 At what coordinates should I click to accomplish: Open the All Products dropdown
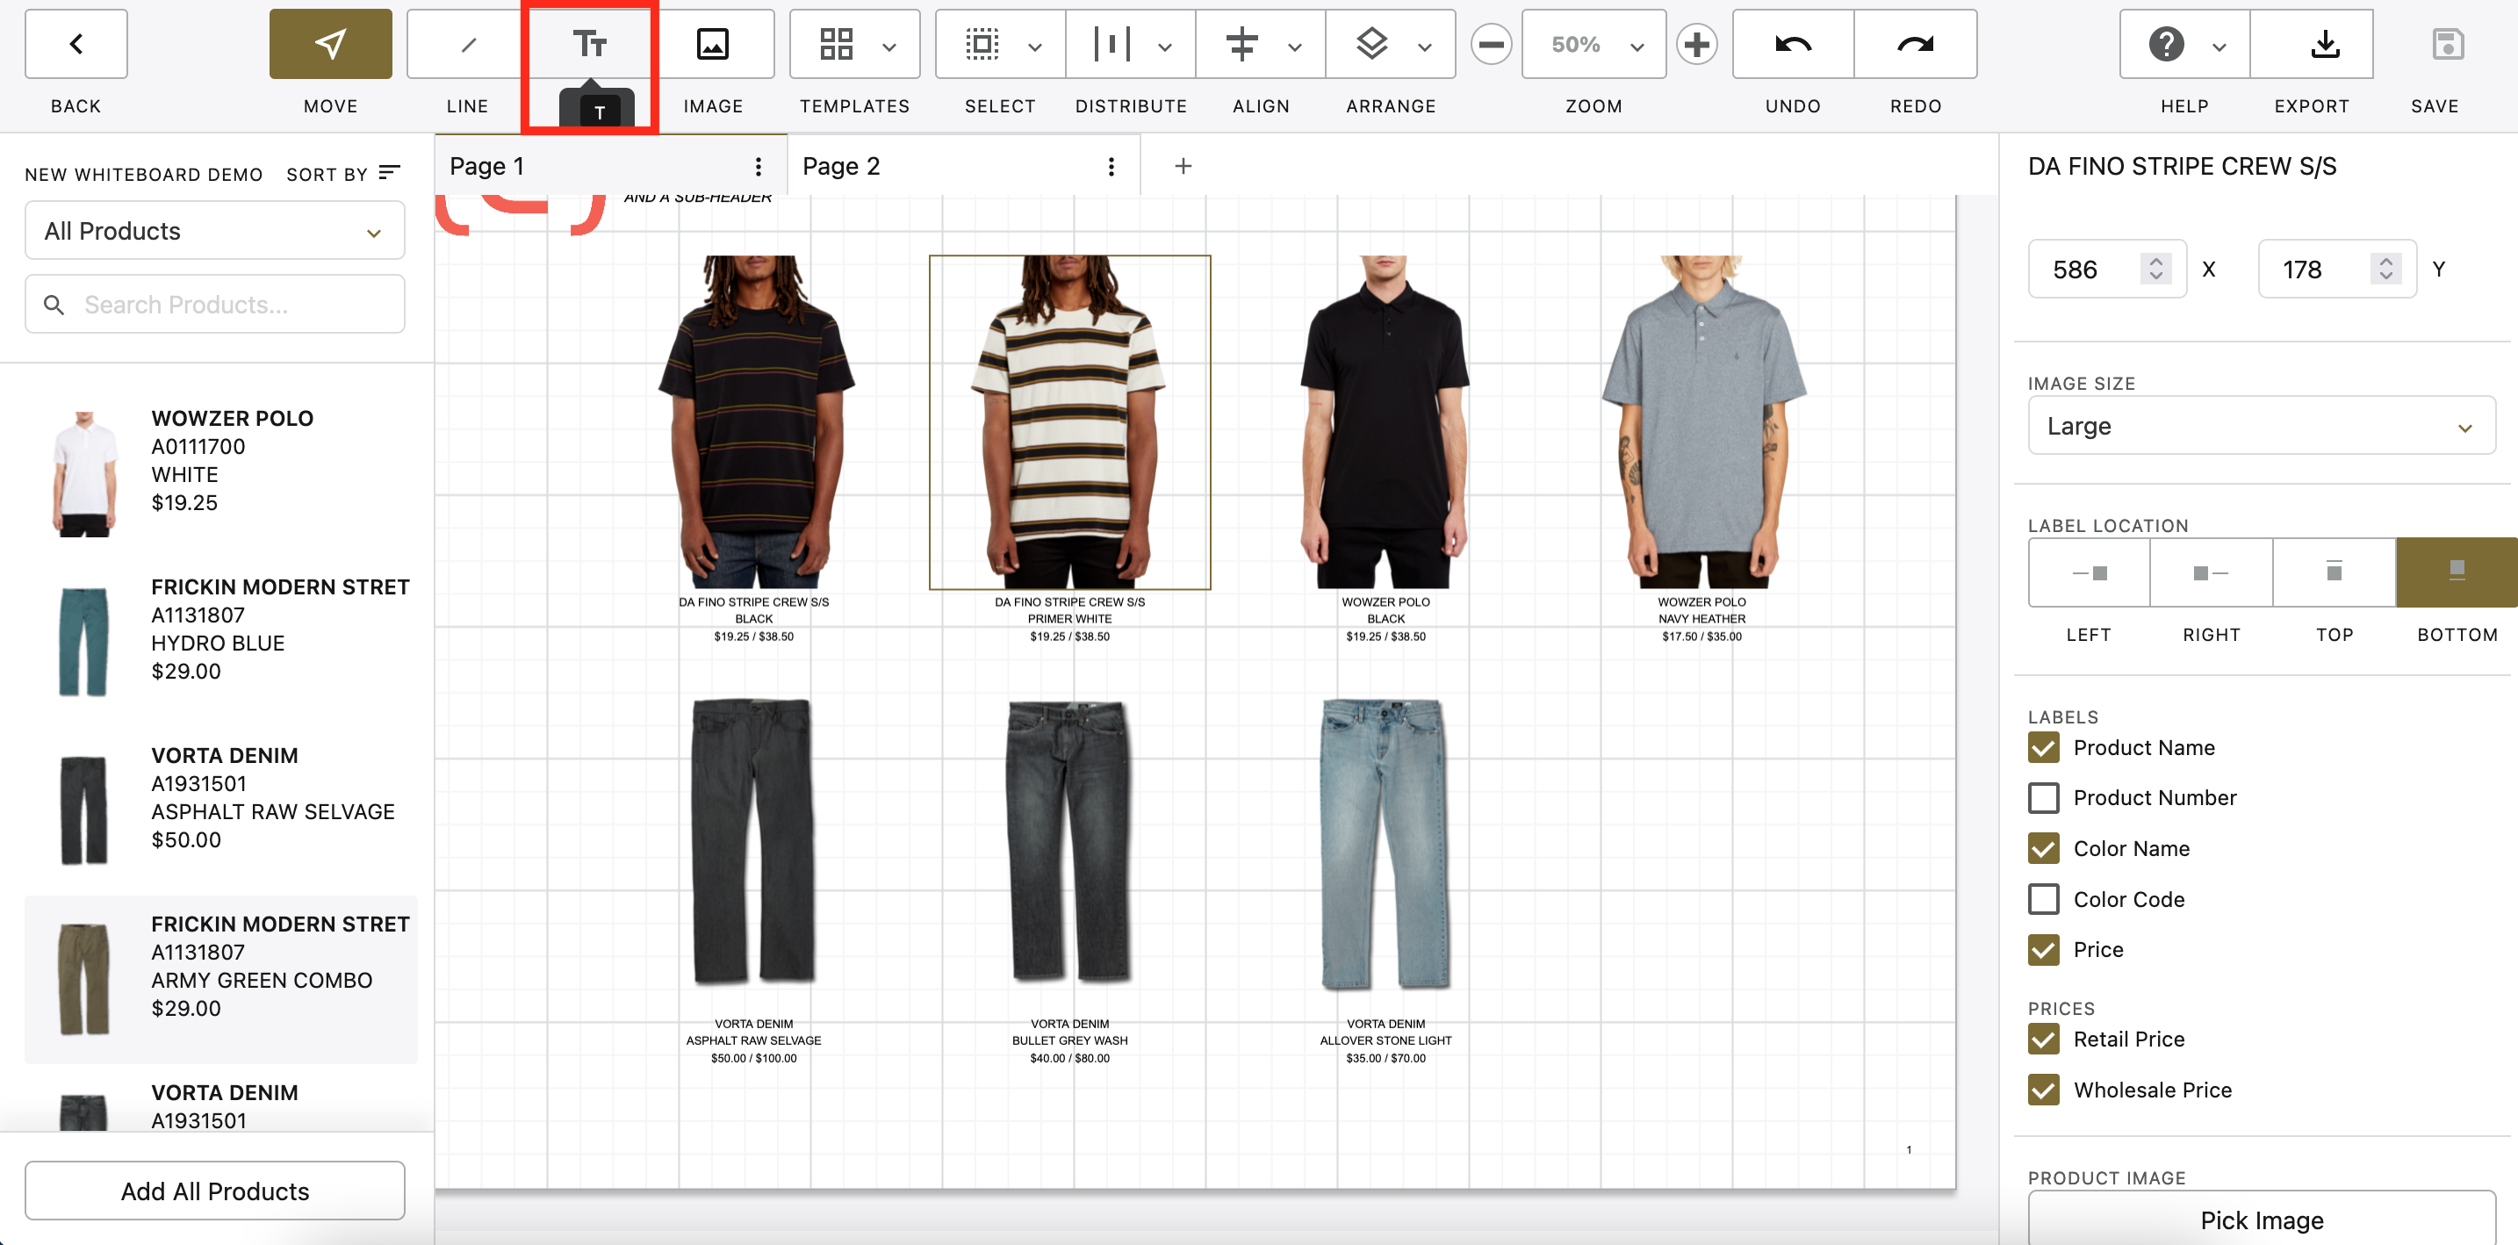(214, 231)
